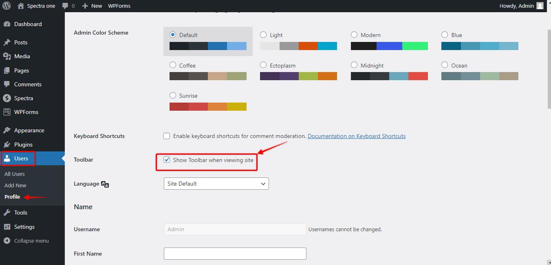Choose the Ectoplasm color scheme radio button
The image size is (551, 265).
[263, 65]
